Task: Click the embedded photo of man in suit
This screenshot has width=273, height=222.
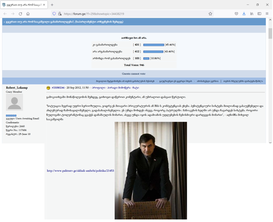Action: [151, 170]
